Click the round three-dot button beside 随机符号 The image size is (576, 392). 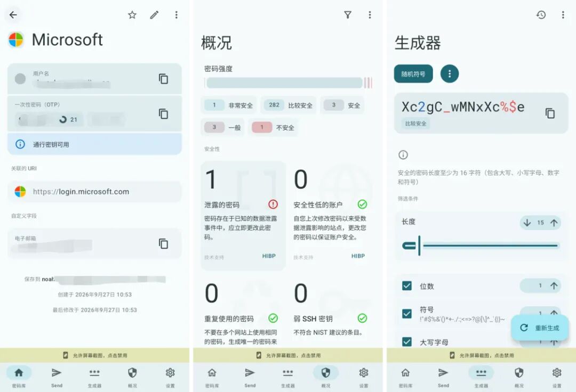point(450,73)
